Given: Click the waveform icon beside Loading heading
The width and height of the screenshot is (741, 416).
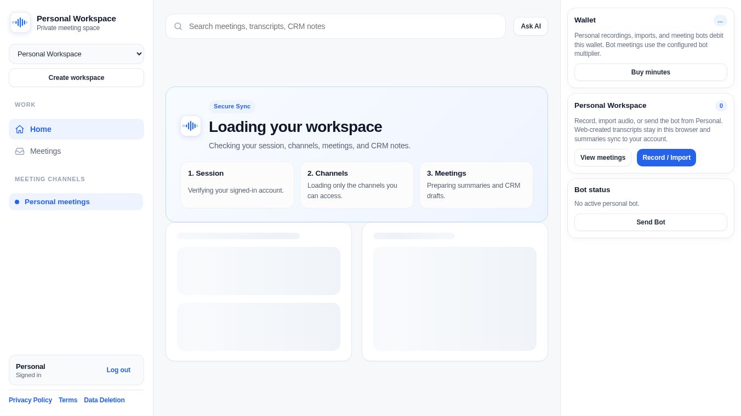Looking at the screenshot, I should (191, 126).
